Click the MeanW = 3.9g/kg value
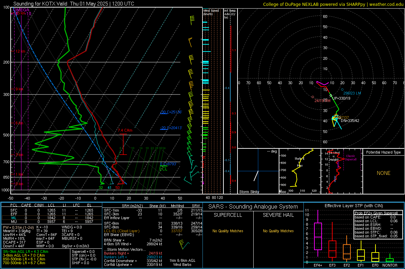Screen dimensions: 405x269 pos(17,231)
